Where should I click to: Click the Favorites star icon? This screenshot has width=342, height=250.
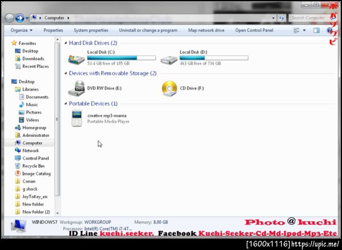[x=14, y=43]
